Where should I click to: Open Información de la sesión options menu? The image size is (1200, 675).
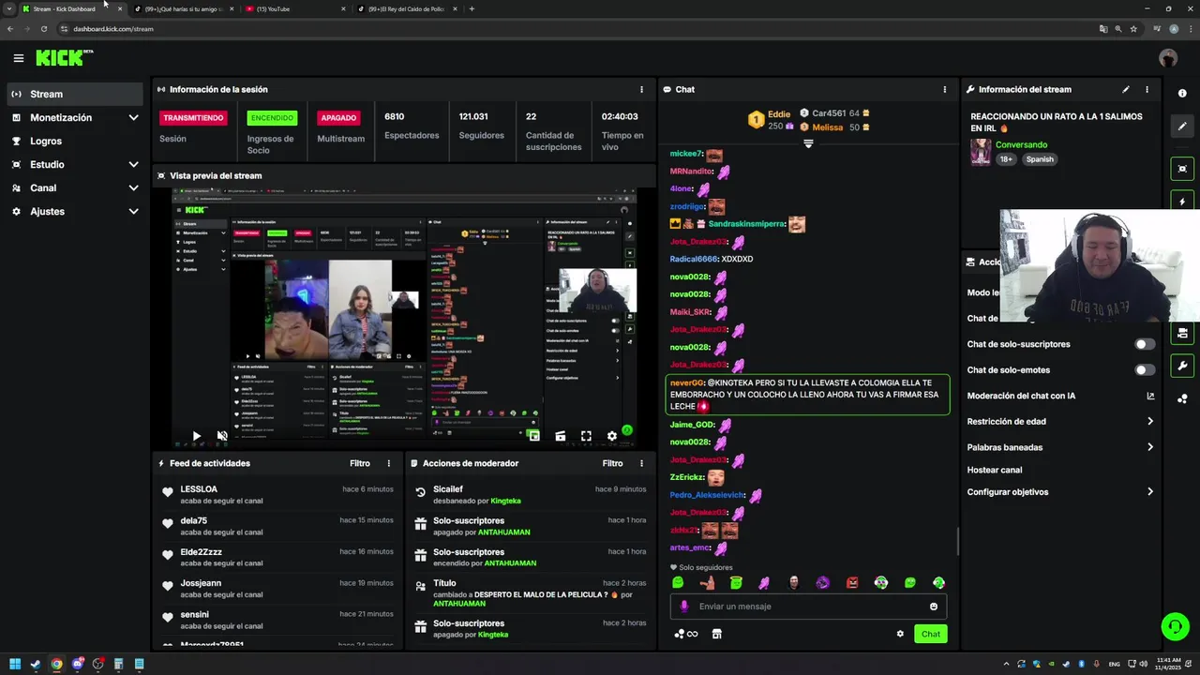(x=641, y=90)
